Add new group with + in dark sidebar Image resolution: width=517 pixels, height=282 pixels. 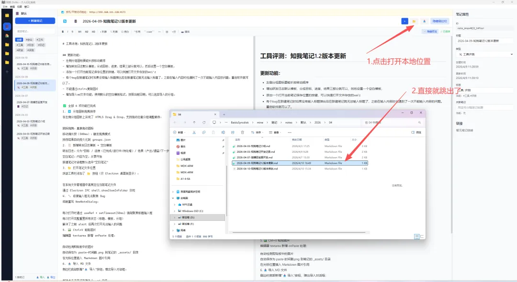pyautogui.click(x=7, y=71)
